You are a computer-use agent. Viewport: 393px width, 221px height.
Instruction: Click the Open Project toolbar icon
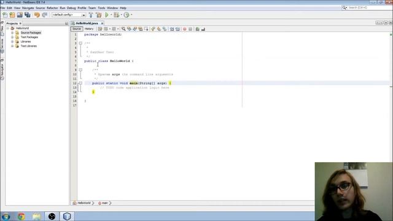click(20, 15)
